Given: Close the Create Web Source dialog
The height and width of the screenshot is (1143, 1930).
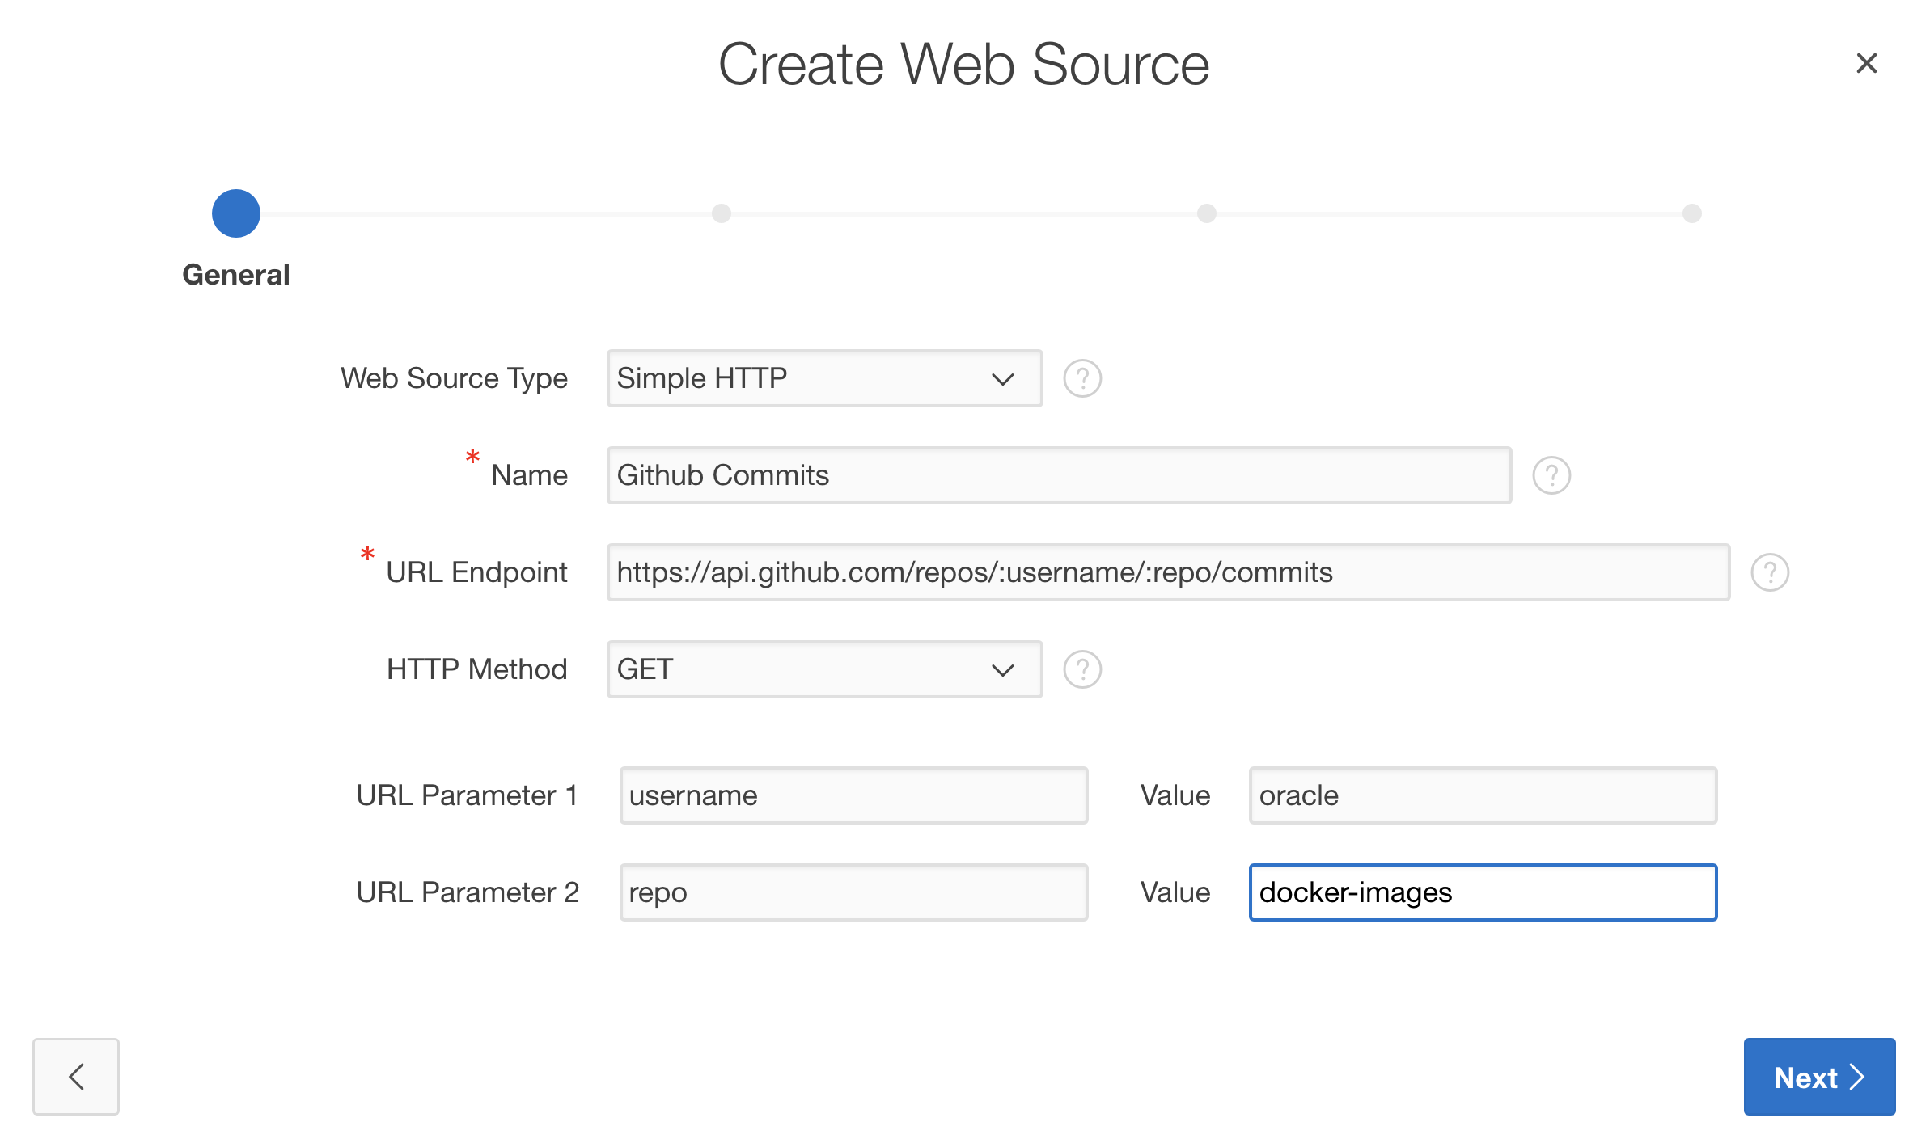Looking at the screenshot, I should pyautogui.click(x=1866, y=63).
